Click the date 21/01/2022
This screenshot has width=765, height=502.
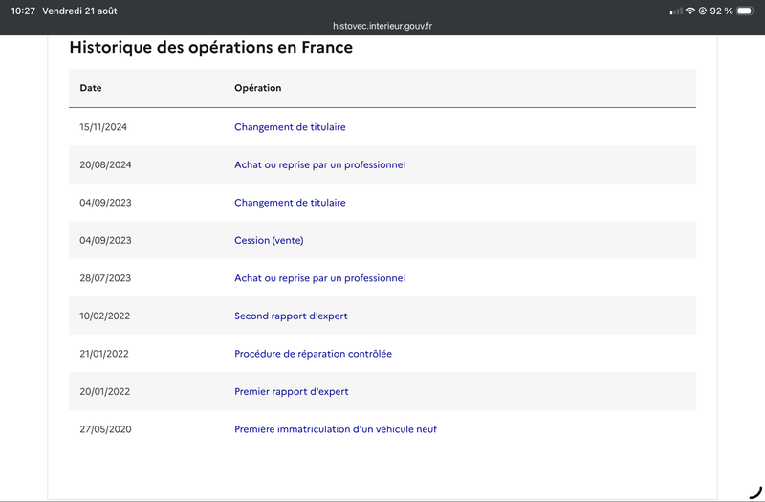tap(104, 354)
